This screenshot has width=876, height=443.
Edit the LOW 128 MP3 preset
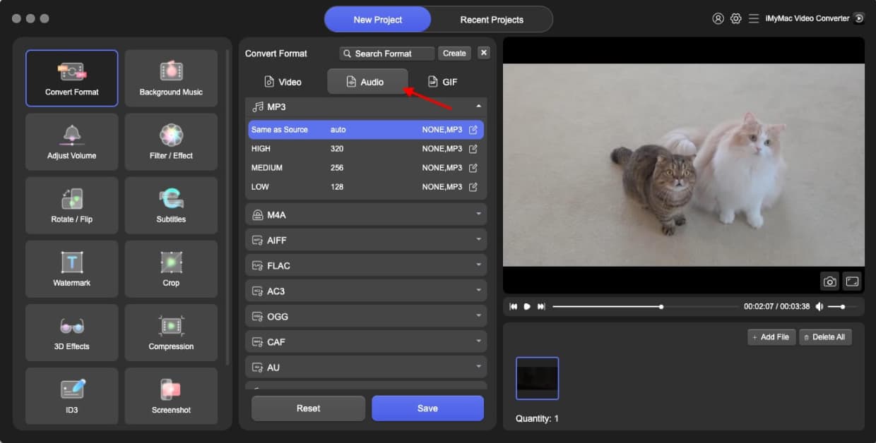click(473, 187)
